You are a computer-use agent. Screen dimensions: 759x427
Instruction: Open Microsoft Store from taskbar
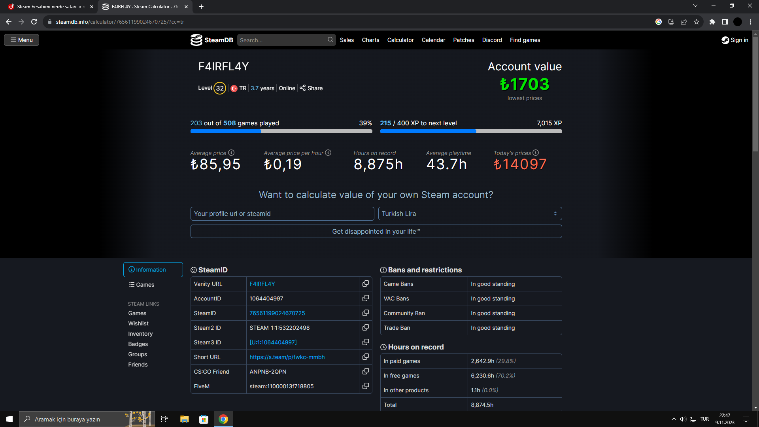[x=204, y=419]
